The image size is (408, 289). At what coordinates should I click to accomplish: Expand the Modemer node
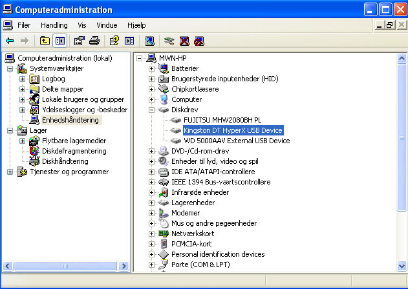[x=151, y=213]
